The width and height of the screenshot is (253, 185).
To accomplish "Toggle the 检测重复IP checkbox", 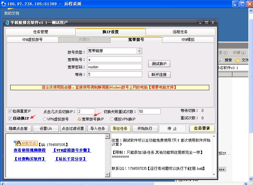I will point(10,111).
